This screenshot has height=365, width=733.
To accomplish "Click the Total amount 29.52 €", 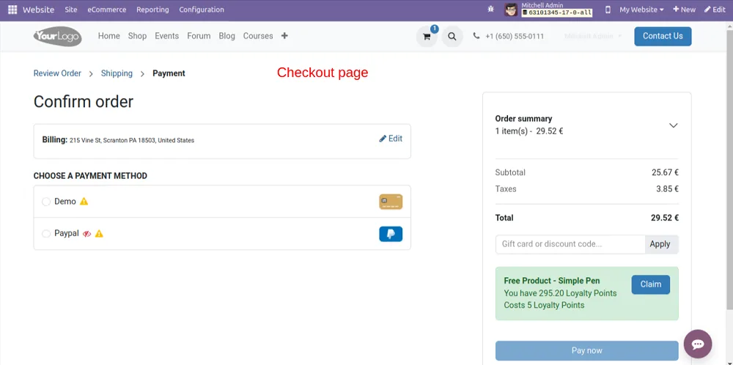I will click(x=665, y=218).
